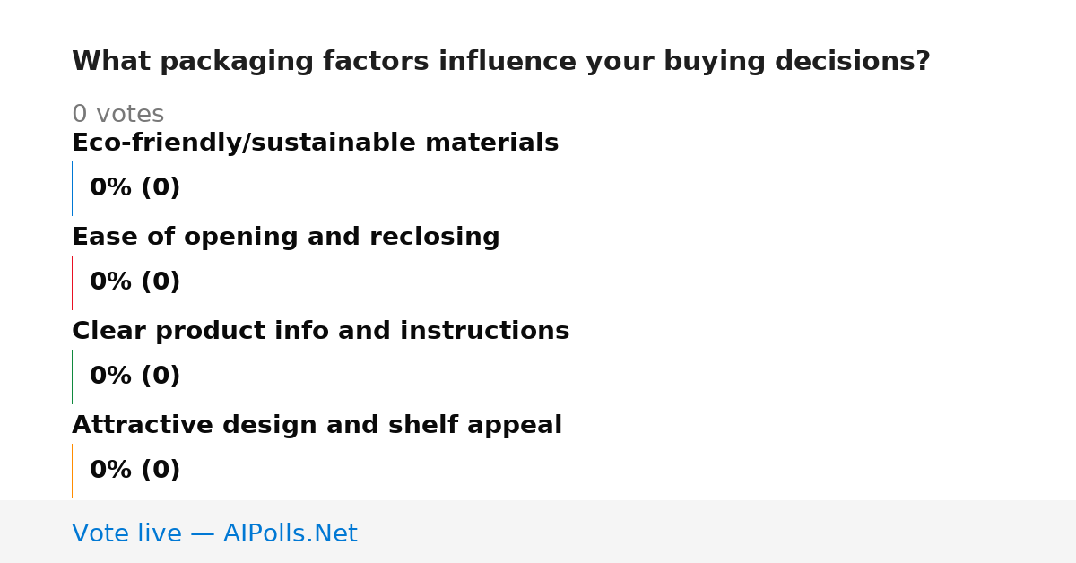Click the orange bar for Attractive design
This screenshot has height=563, width=1076.
point(72,471)
